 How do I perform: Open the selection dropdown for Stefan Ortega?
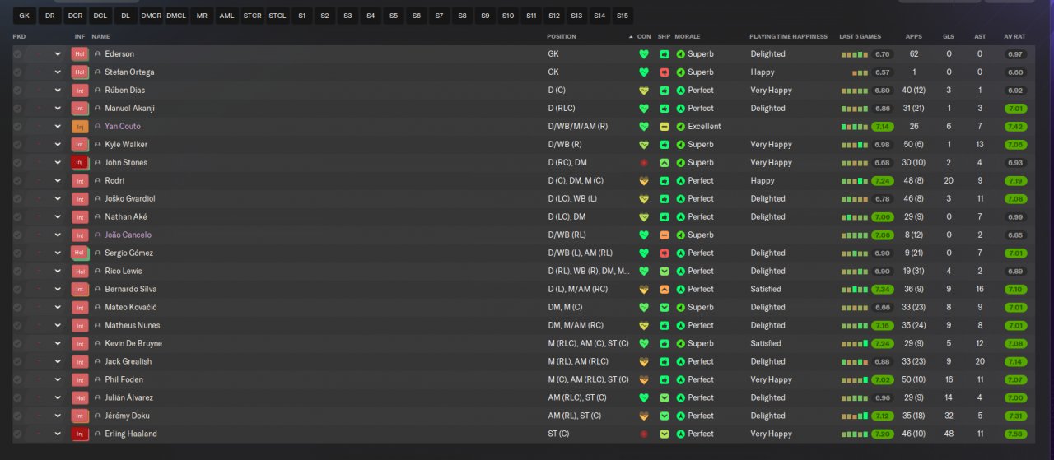point(58,72)
